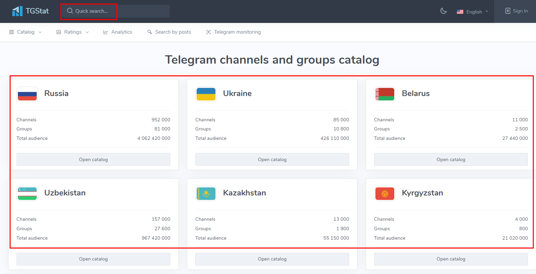Open the English language dropdown
The height and width of the screenshot is (274, 536).
(x=472, y=12)
